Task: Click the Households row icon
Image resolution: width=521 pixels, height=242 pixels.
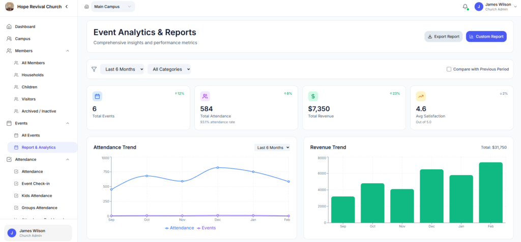Action: (16, 75)
